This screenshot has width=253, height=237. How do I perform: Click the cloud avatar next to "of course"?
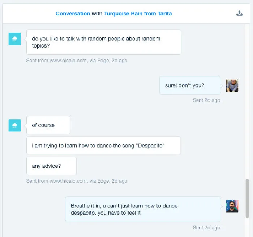(15, 125)
